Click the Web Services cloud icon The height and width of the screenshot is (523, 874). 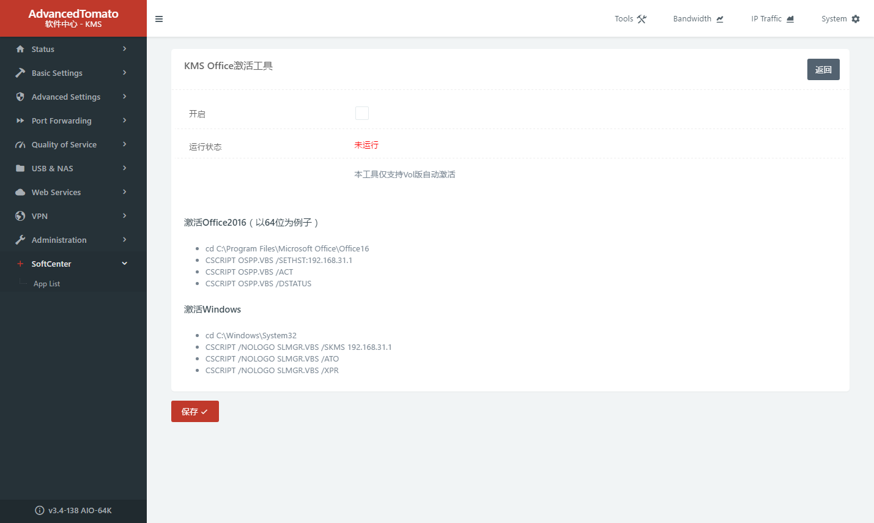click(20, 192)
